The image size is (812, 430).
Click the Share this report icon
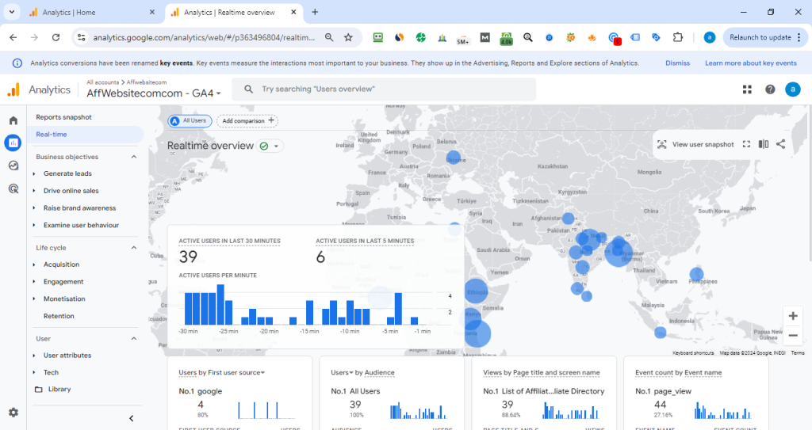coord(781,144)
